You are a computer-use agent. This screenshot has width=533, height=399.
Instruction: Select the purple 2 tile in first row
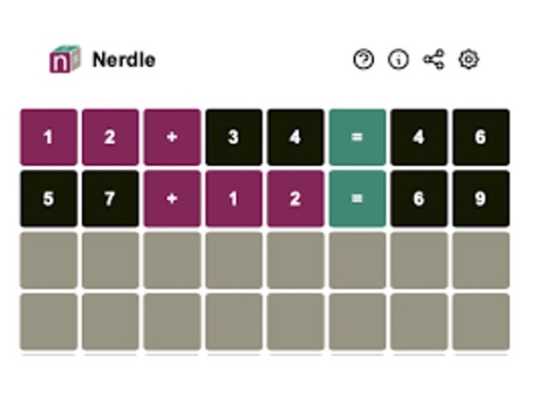pos(110,137)
